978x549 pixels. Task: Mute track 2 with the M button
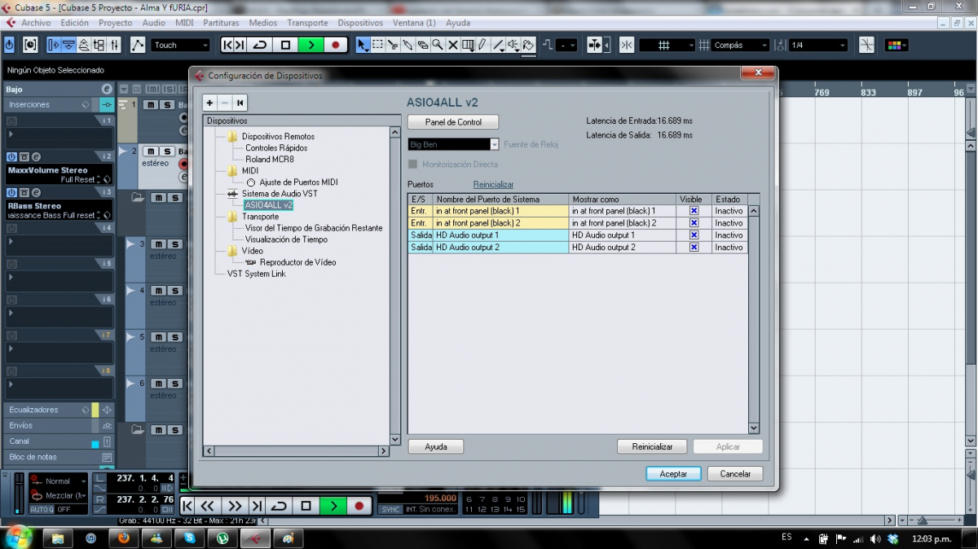click(x=151, y=152)
